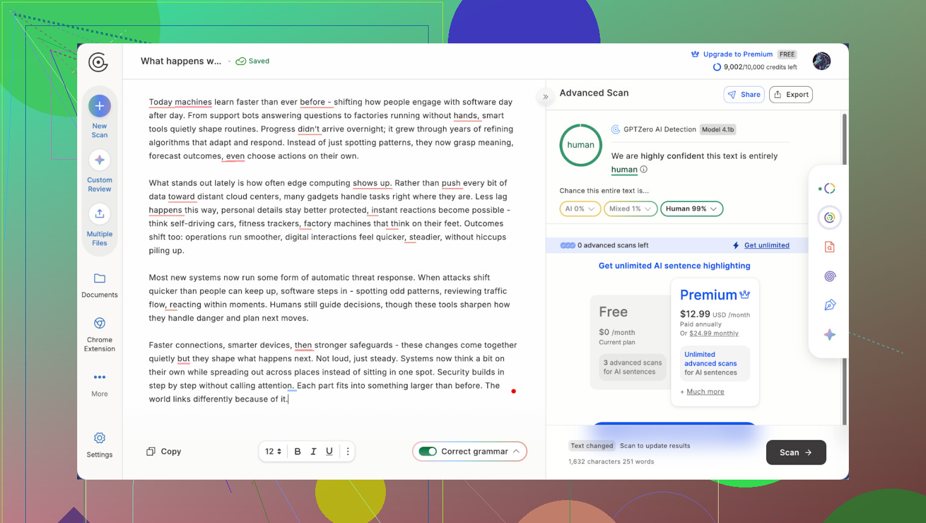The image size is (926, 523).
Task: Open Documents in the sidebar
Action: coord(99,279)
